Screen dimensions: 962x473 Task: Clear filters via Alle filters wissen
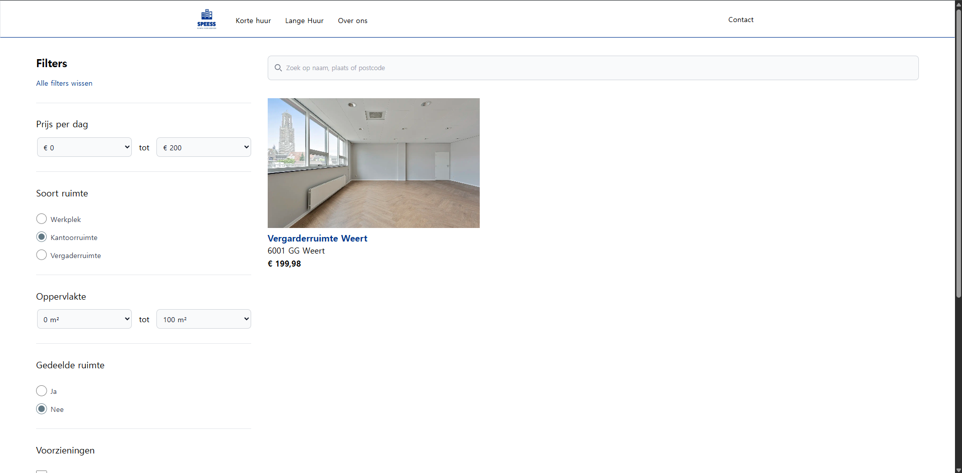point(64,83)
